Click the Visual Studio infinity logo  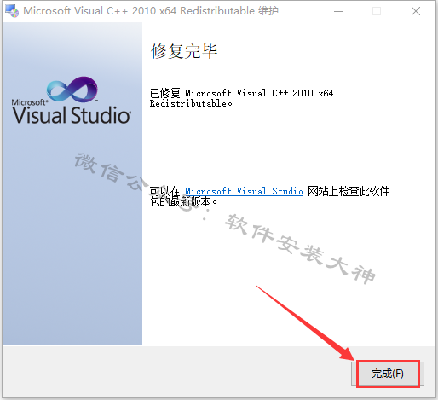pos(72,89)
